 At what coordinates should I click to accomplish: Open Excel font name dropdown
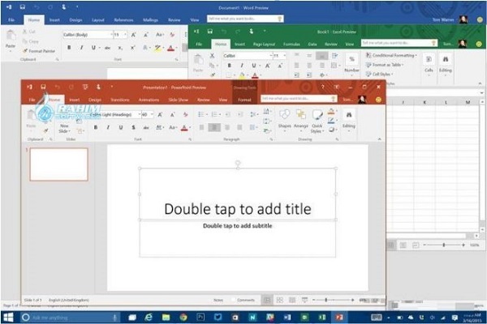(x=271, y=56)
